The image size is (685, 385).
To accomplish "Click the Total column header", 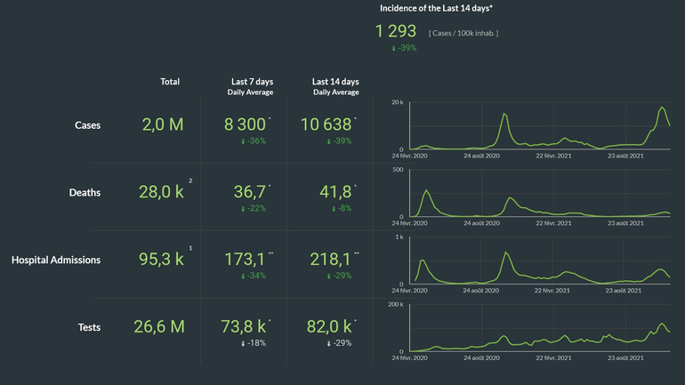I will click(x=170, y=82).
